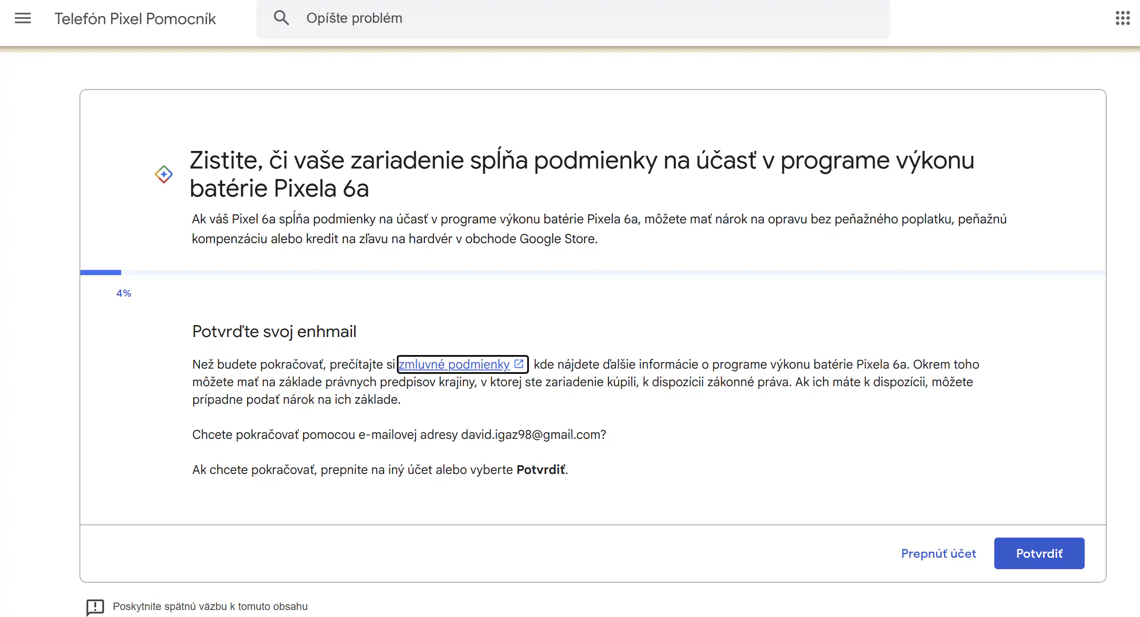The width and height of the screenshot is (1140, 617).
Task: Click Poskytnite spätnú väzbu feedback text
Action: coord(210,606)
